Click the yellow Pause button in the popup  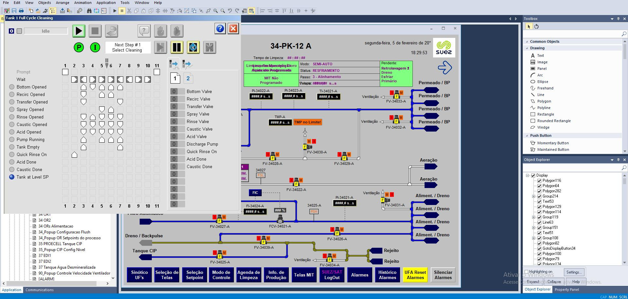pos(177,47)
